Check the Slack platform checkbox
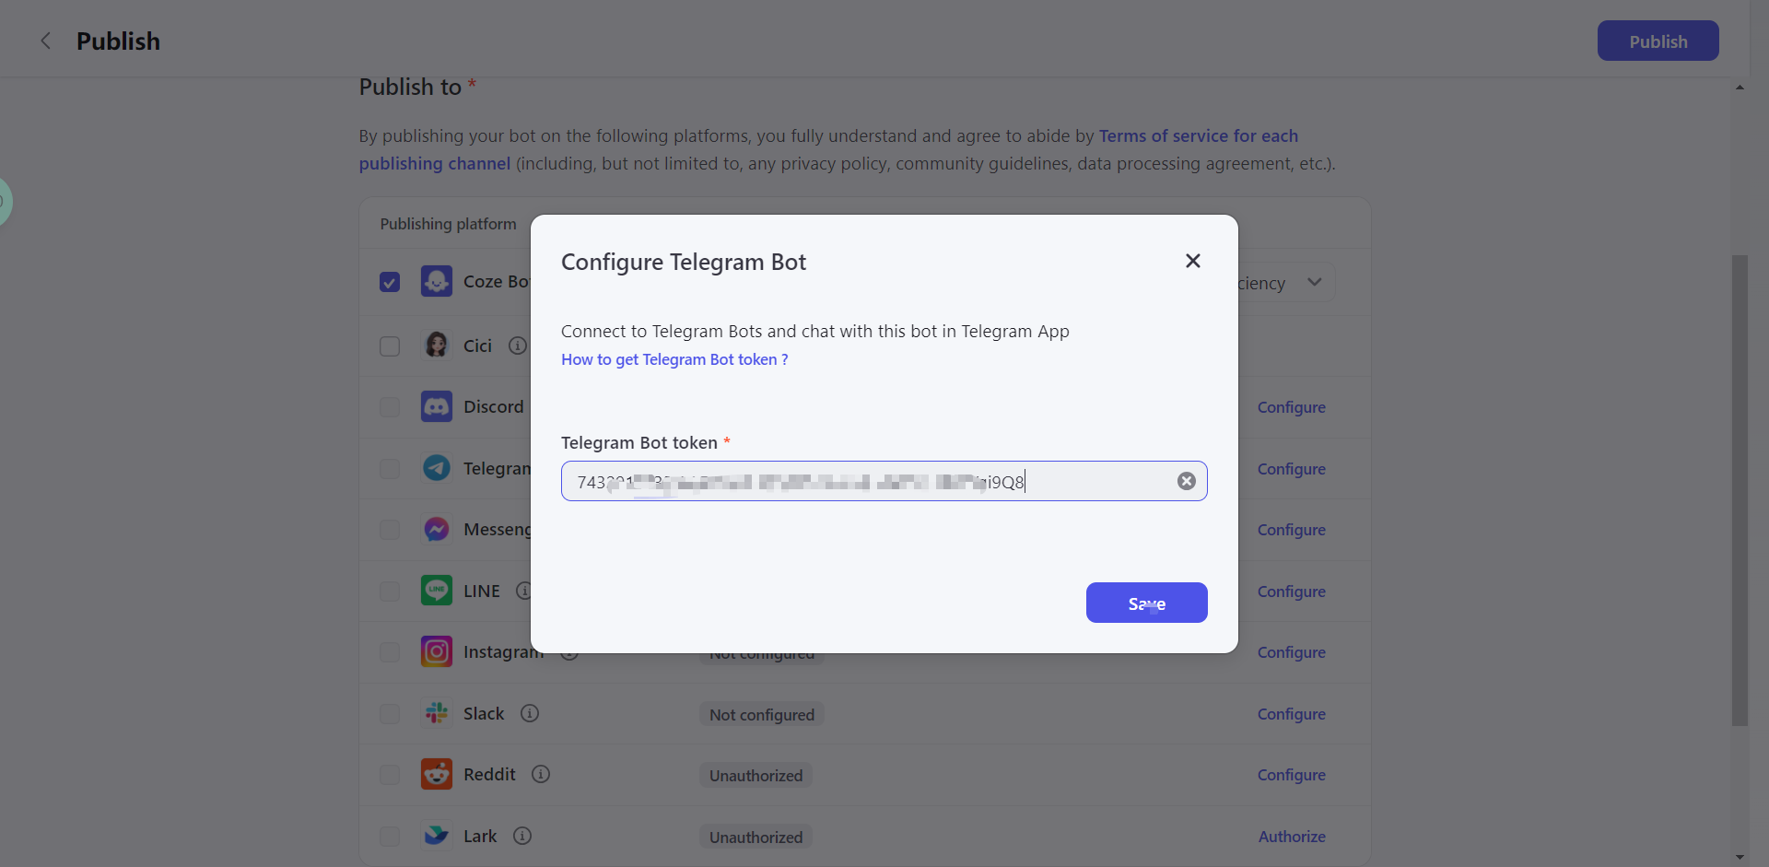The height and width of the screenshot is (867, 1769). (390, 714)
